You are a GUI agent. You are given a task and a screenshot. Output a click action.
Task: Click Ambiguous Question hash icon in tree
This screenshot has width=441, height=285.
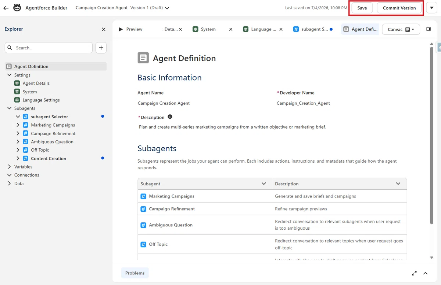click(x=25, y=142)
